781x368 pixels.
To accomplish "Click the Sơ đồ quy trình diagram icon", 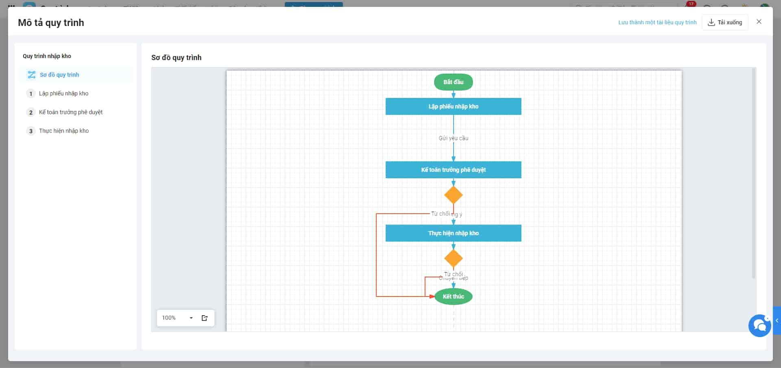I will (x=31, y=75).
